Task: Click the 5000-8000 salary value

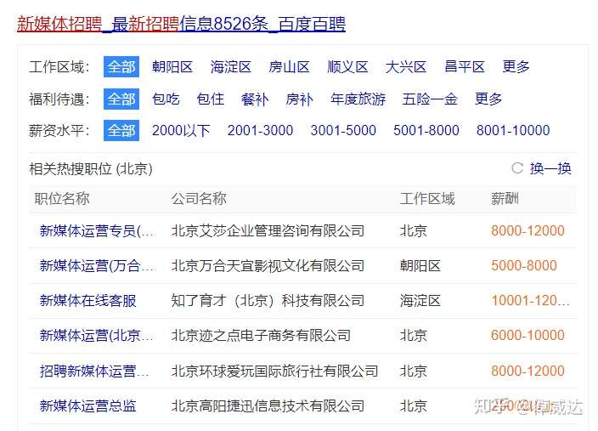Action: [x=524, y=266]
